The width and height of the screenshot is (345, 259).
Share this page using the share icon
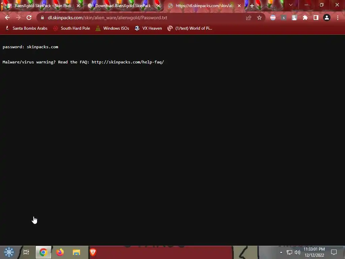point(249,18)
